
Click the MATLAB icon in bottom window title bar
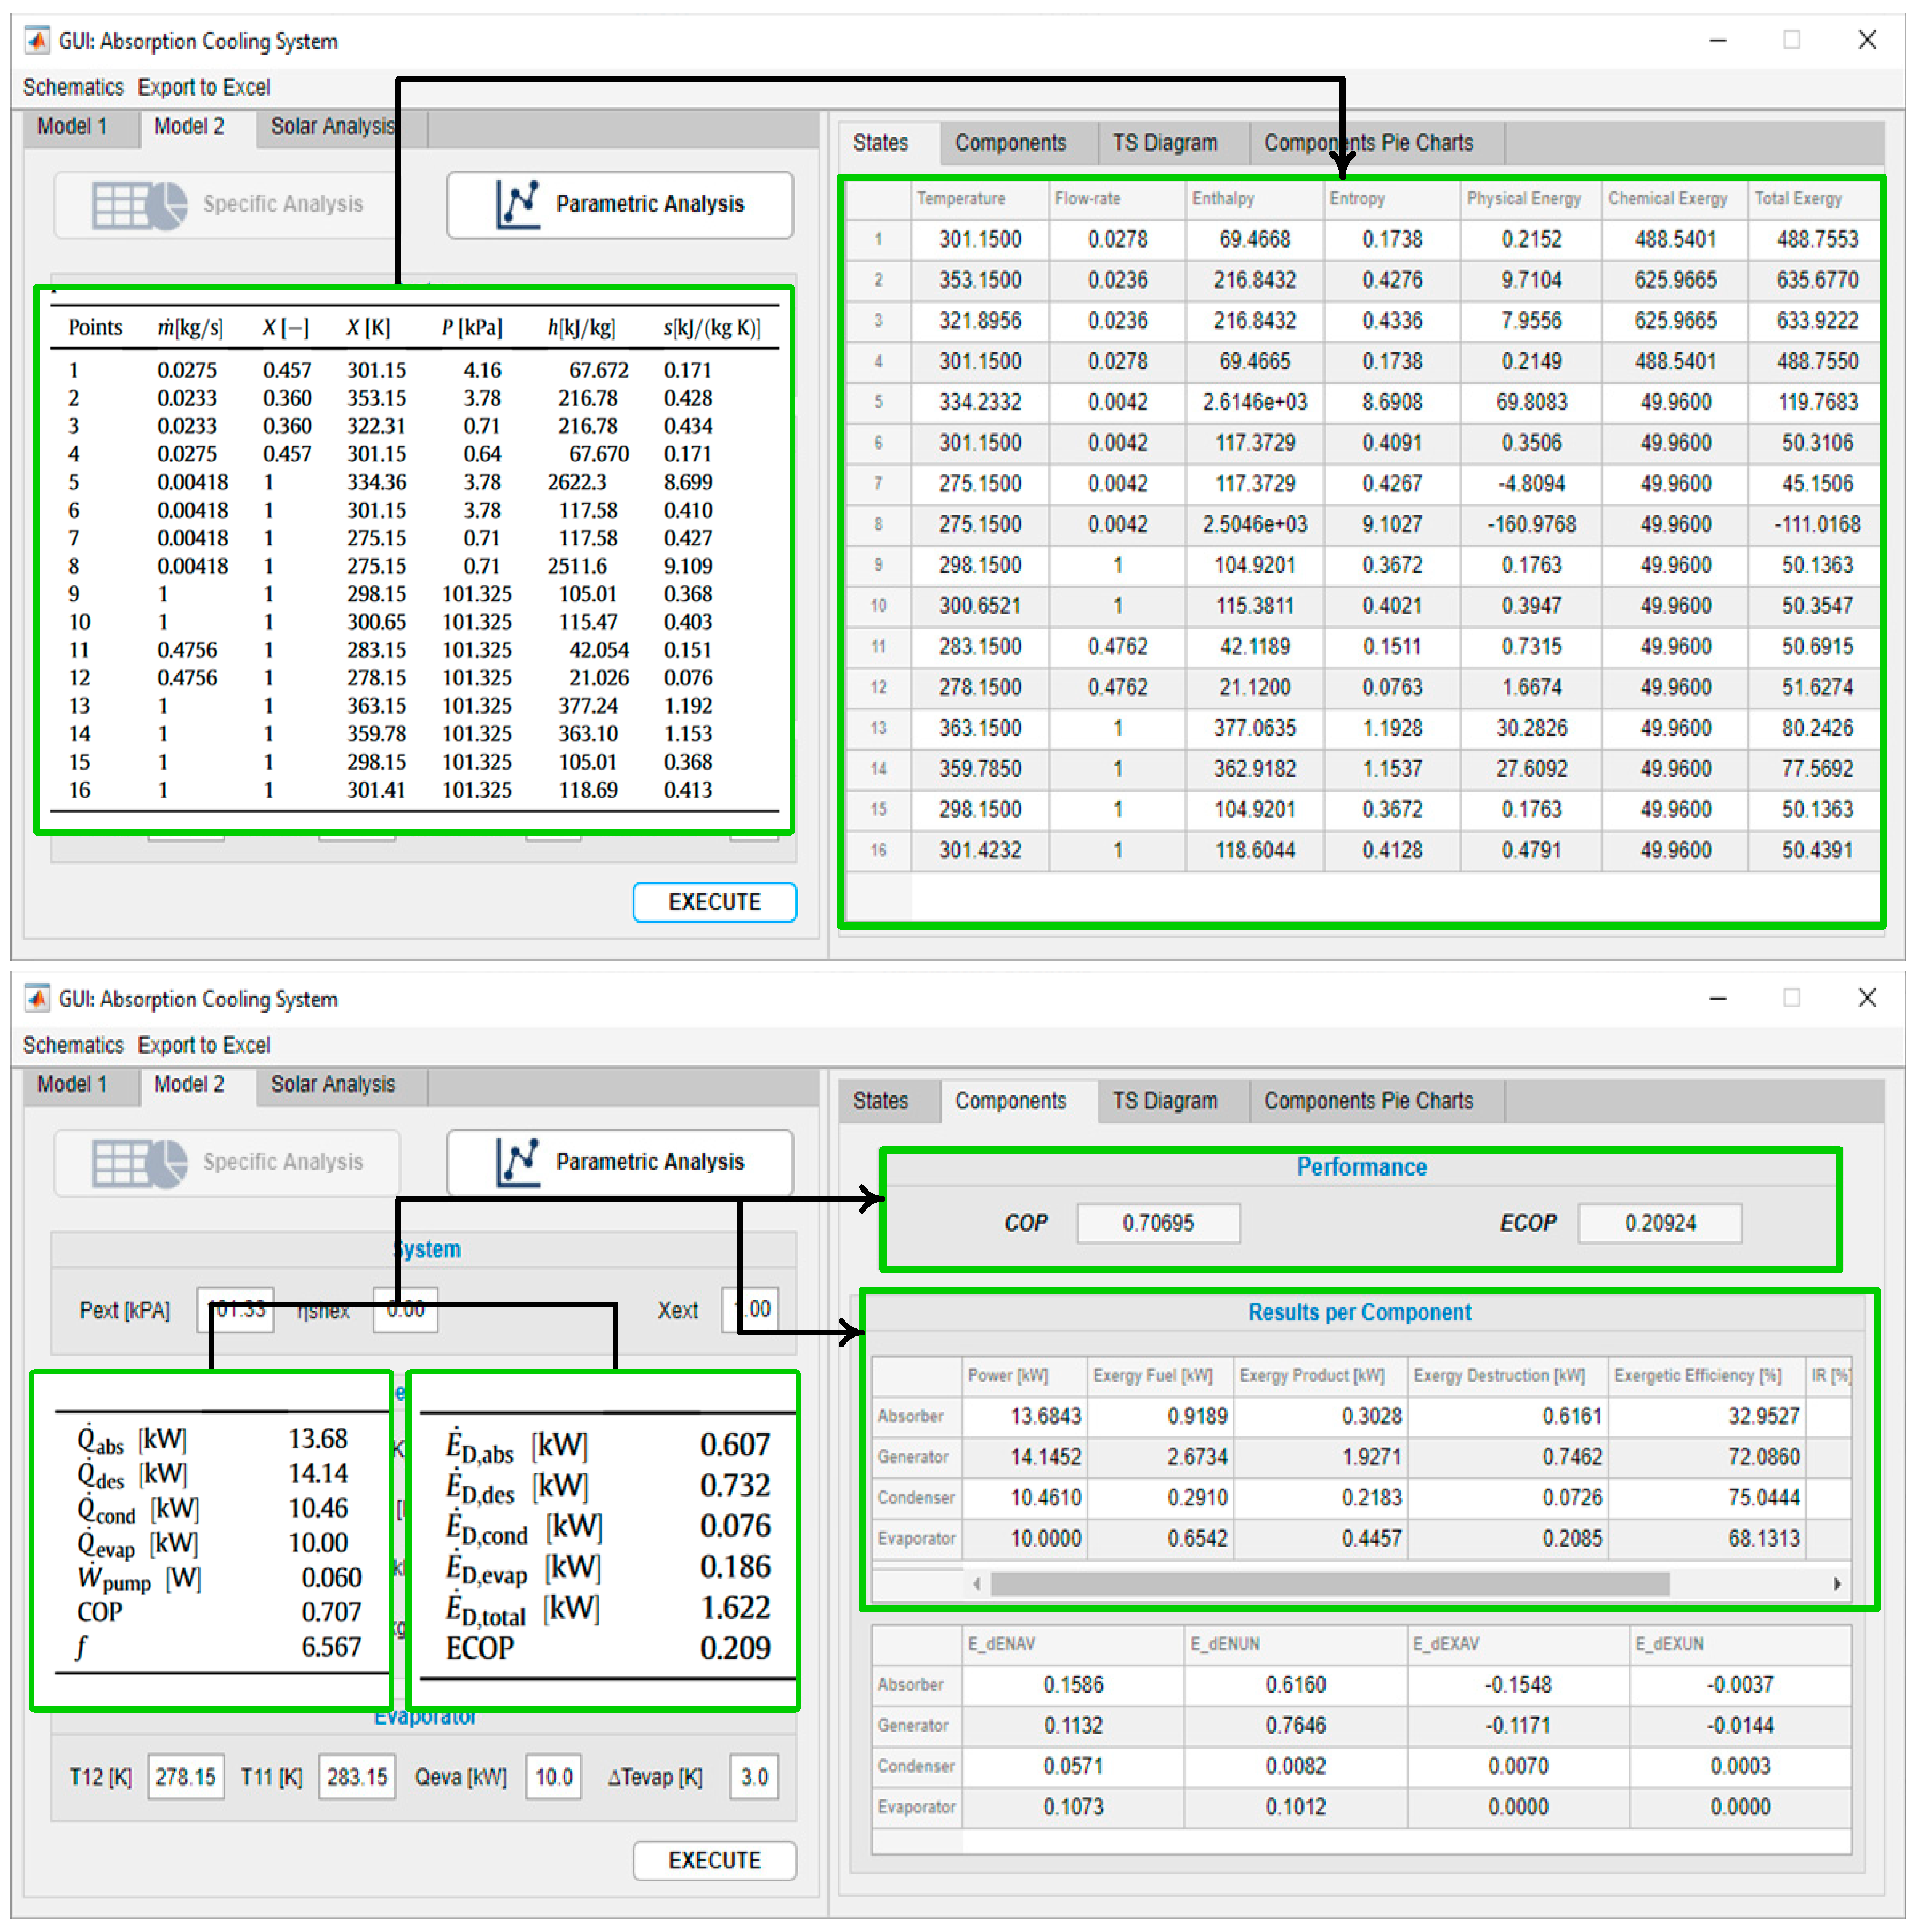pos(37,999)
